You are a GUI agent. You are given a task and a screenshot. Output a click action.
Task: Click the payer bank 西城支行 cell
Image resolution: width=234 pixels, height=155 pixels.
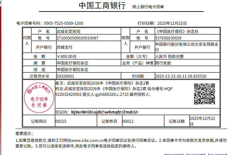tap(65, 47)
